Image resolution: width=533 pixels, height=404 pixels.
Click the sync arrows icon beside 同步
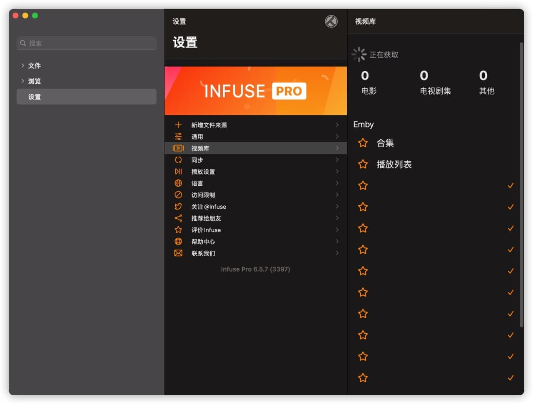pos(178,160)
